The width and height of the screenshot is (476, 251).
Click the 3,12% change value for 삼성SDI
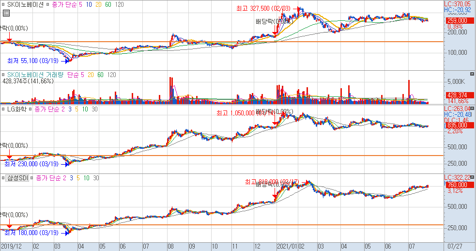455,191
